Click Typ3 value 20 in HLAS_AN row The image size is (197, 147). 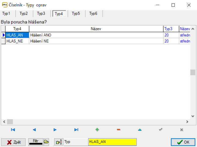click(x=171, y=35)
